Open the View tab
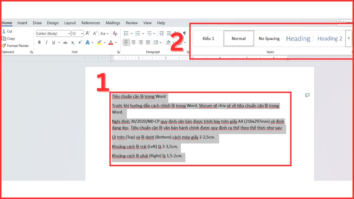Image resolution: width=354 pixels, height=199 pixels. click(x=147, y=23)
